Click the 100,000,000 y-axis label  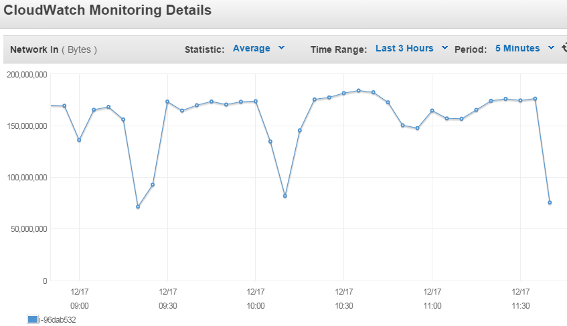[x=27, y=178]
